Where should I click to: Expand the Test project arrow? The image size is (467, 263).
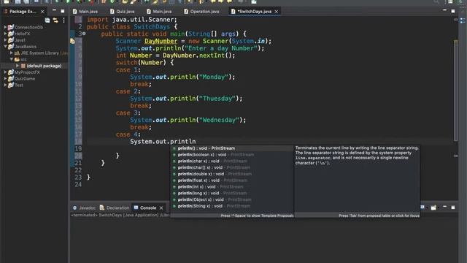point(5,85)
